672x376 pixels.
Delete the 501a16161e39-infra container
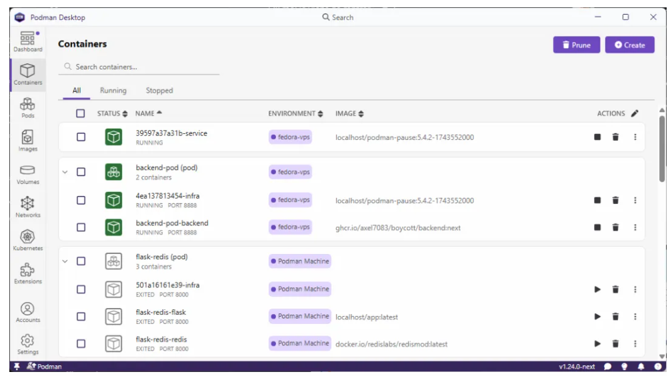(x=615, y=289)
